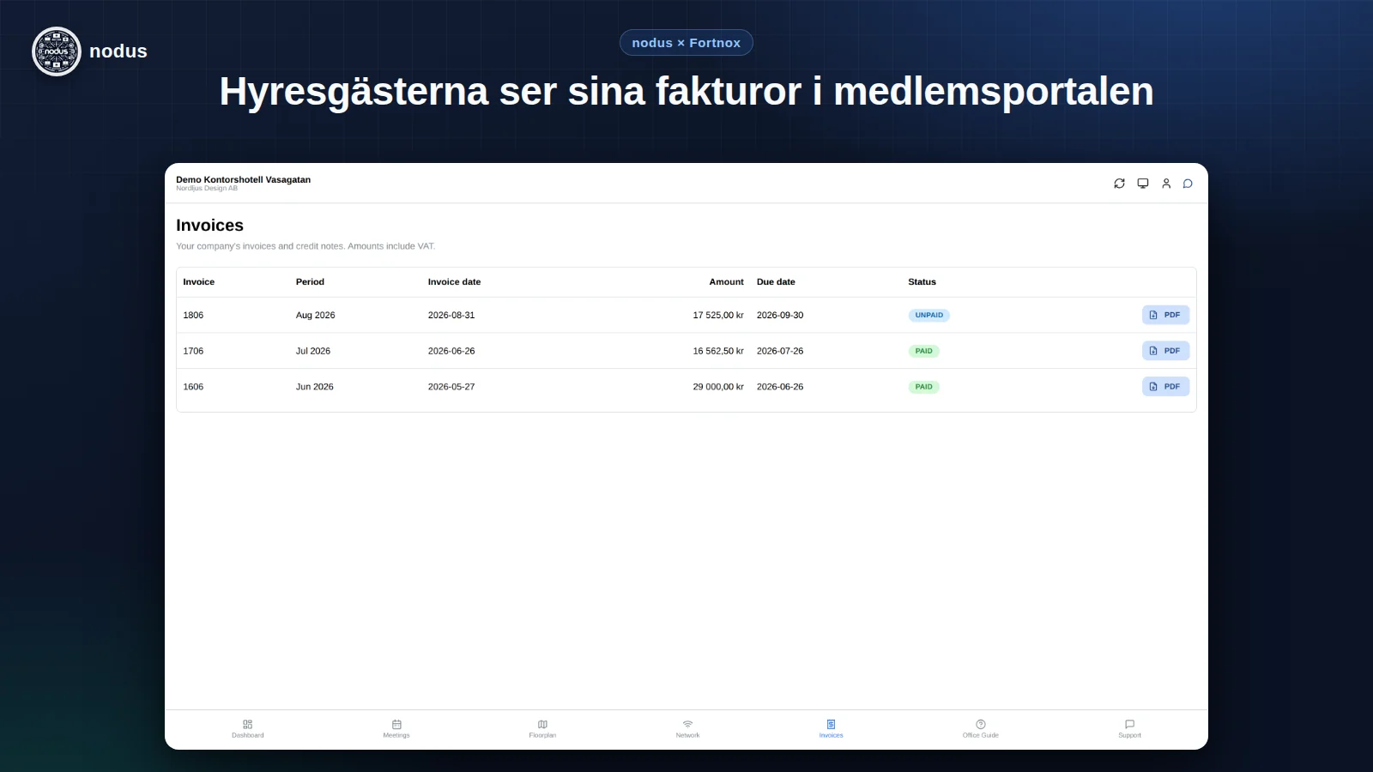The height and width of the screenshot is (772, 1373).
Task: Download PDF for invoice 1606
Action: point(1165,387)
